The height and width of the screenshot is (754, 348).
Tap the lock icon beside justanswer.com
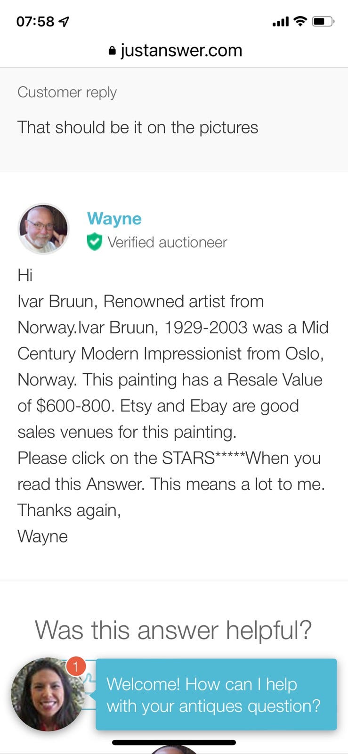tap(112, 51)
